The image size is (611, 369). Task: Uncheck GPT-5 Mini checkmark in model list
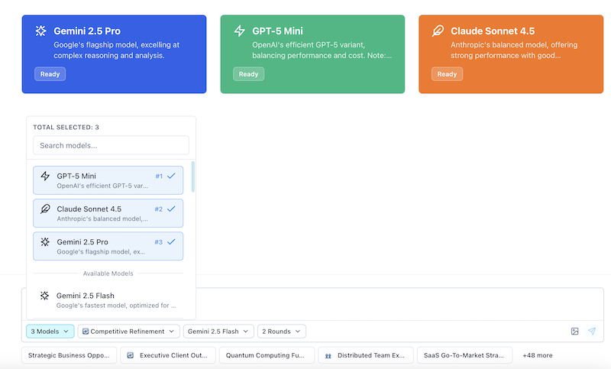(171, 176)
